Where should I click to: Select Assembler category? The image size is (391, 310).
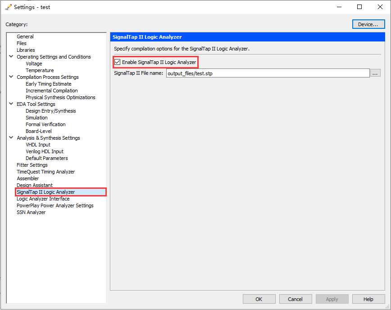(27, 178)
